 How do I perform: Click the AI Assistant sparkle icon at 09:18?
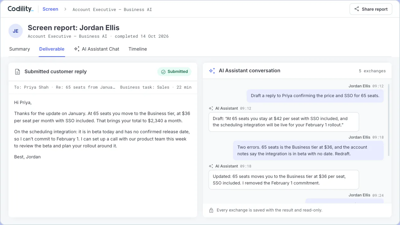(x=211, y=166)
